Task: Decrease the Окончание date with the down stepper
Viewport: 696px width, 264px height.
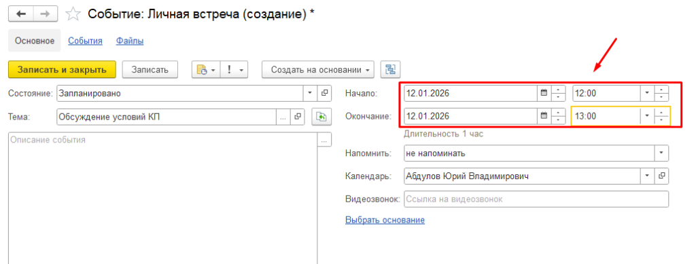Action: [559, 120]
